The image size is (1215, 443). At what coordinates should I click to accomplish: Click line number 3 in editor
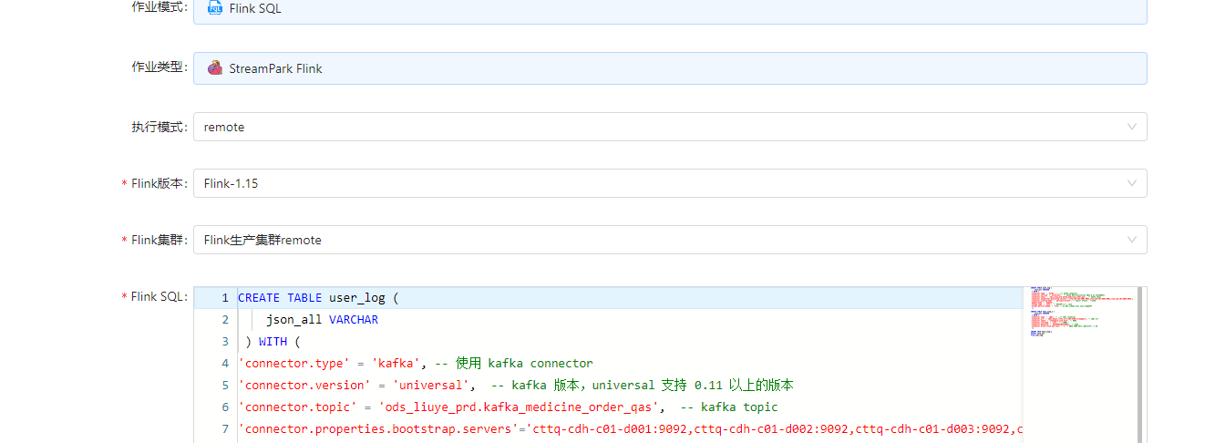tap(224, 341)
